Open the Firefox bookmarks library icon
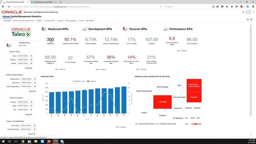Screen dimensions: 256x144 [218, 6]
